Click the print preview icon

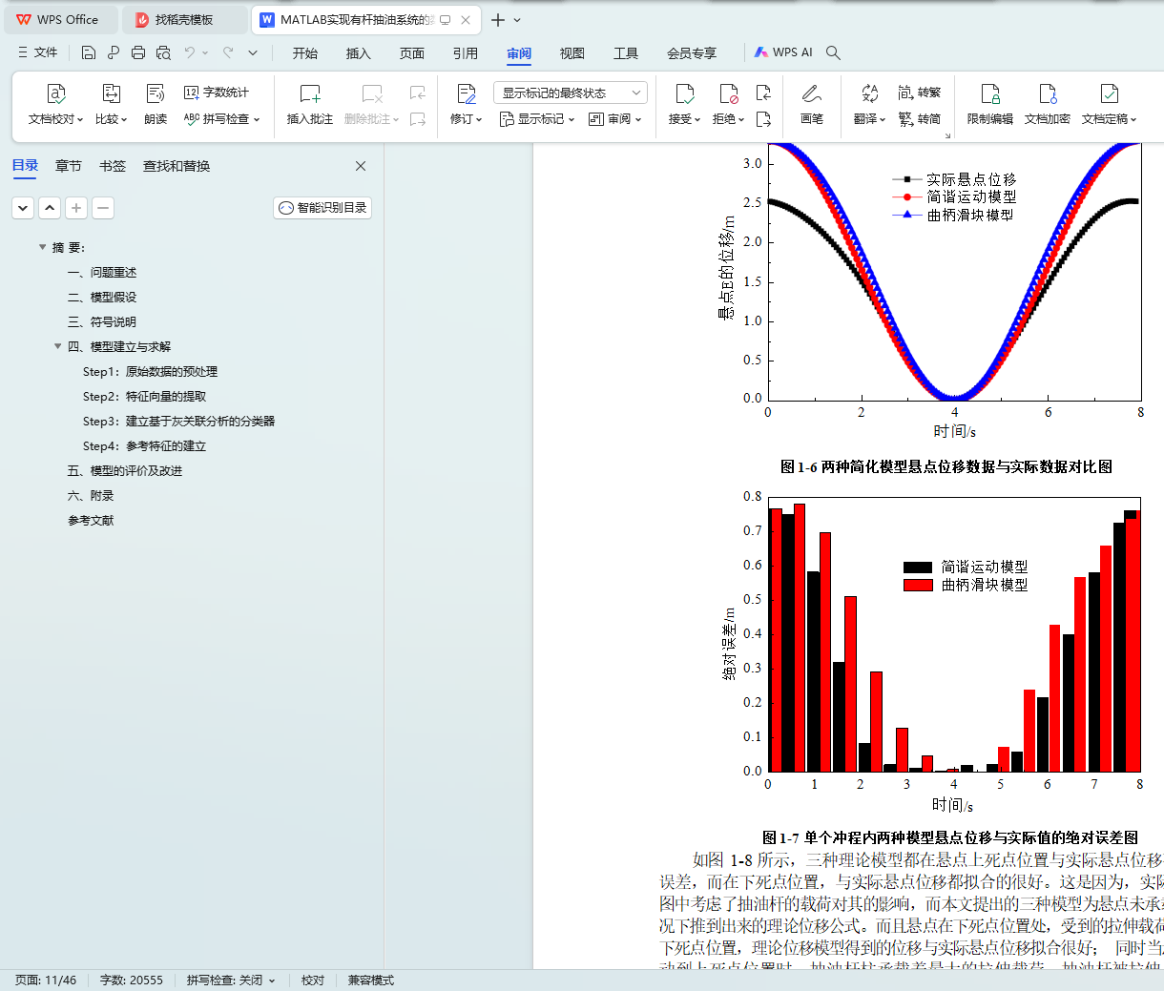tap(163, 52)
